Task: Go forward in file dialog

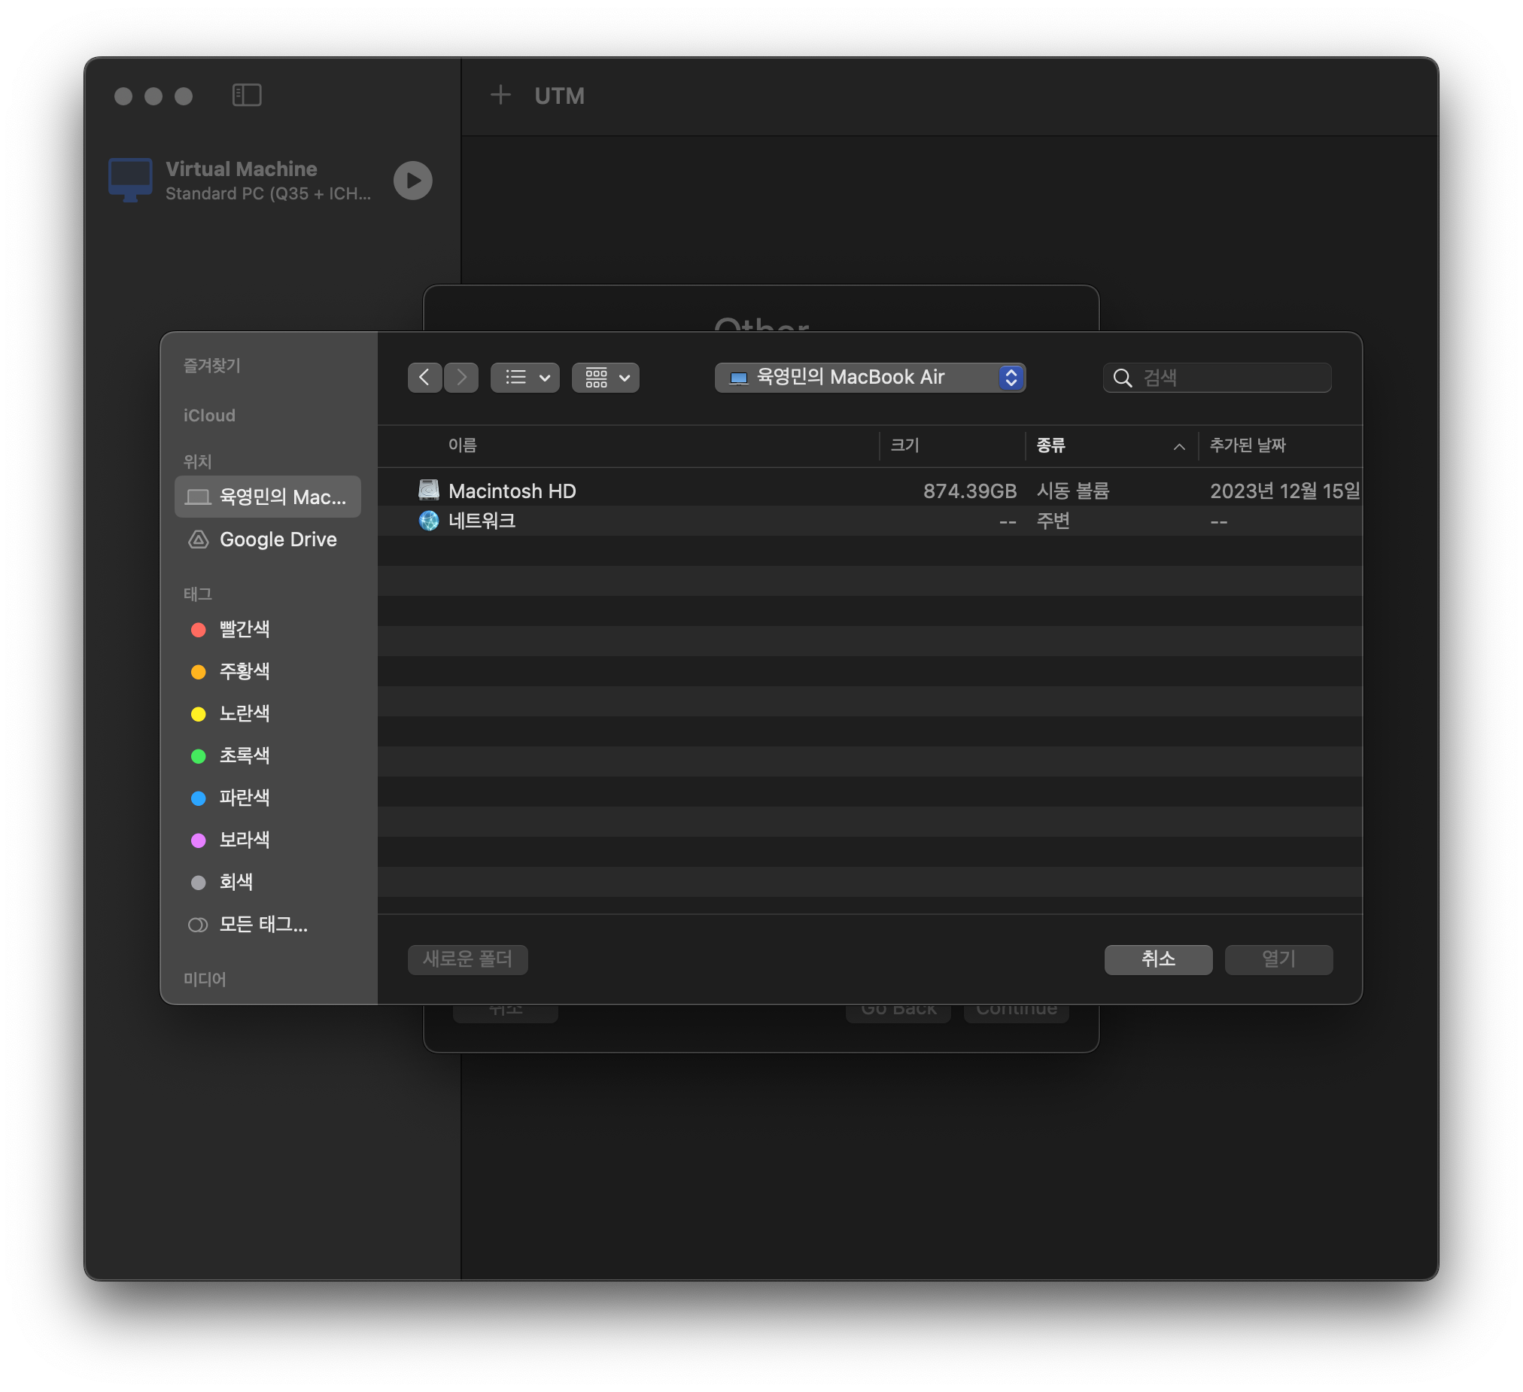Action: pyautogui.click(x=461, y=377)
